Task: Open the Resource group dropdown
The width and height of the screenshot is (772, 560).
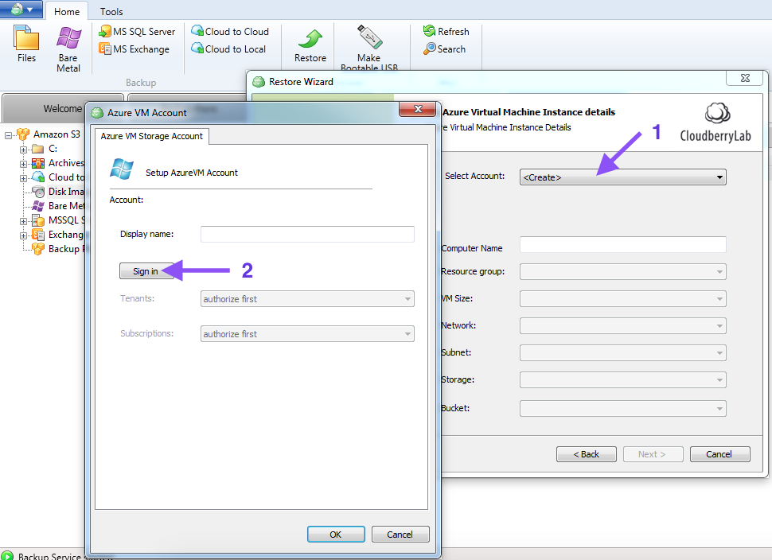Action: pos(623,271)
